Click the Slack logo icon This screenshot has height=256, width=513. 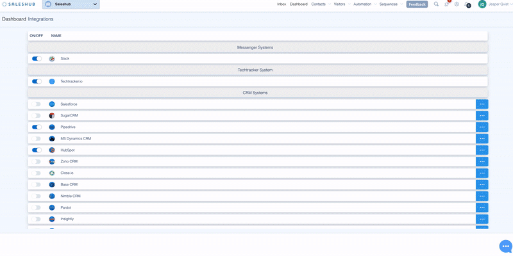[52, 59]
